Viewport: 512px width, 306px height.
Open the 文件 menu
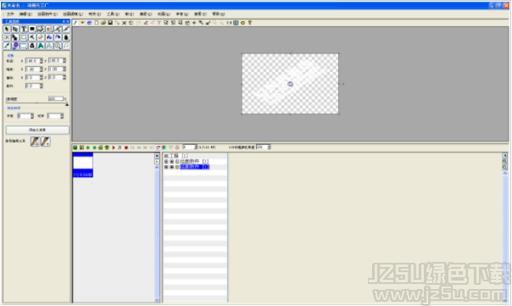pyautogui.click(x=10, y=14)
